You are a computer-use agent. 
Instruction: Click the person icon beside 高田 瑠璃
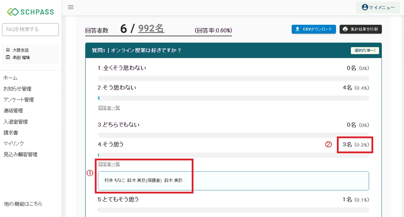click(x=8, y=57)
